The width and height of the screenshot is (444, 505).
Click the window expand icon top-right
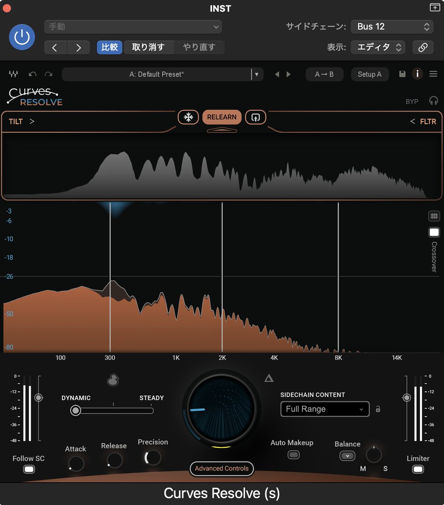434,8
